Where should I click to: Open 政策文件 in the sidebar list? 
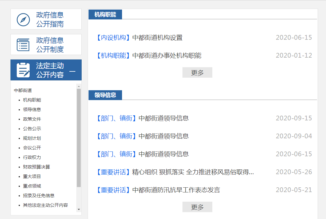32,119
